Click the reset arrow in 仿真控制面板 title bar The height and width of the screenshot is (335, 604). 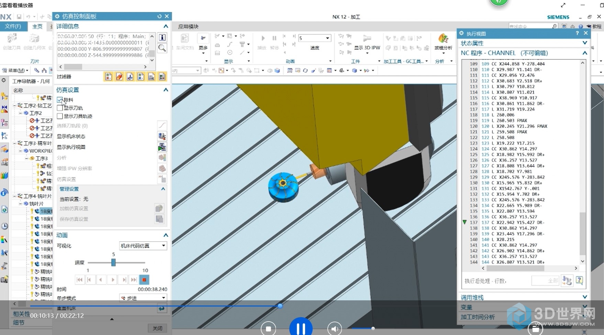pos(159,16)
